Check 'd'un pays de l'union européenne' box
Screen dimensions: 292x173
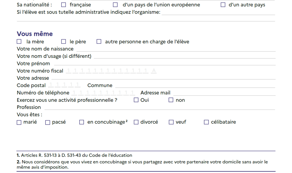pos(115,5)
